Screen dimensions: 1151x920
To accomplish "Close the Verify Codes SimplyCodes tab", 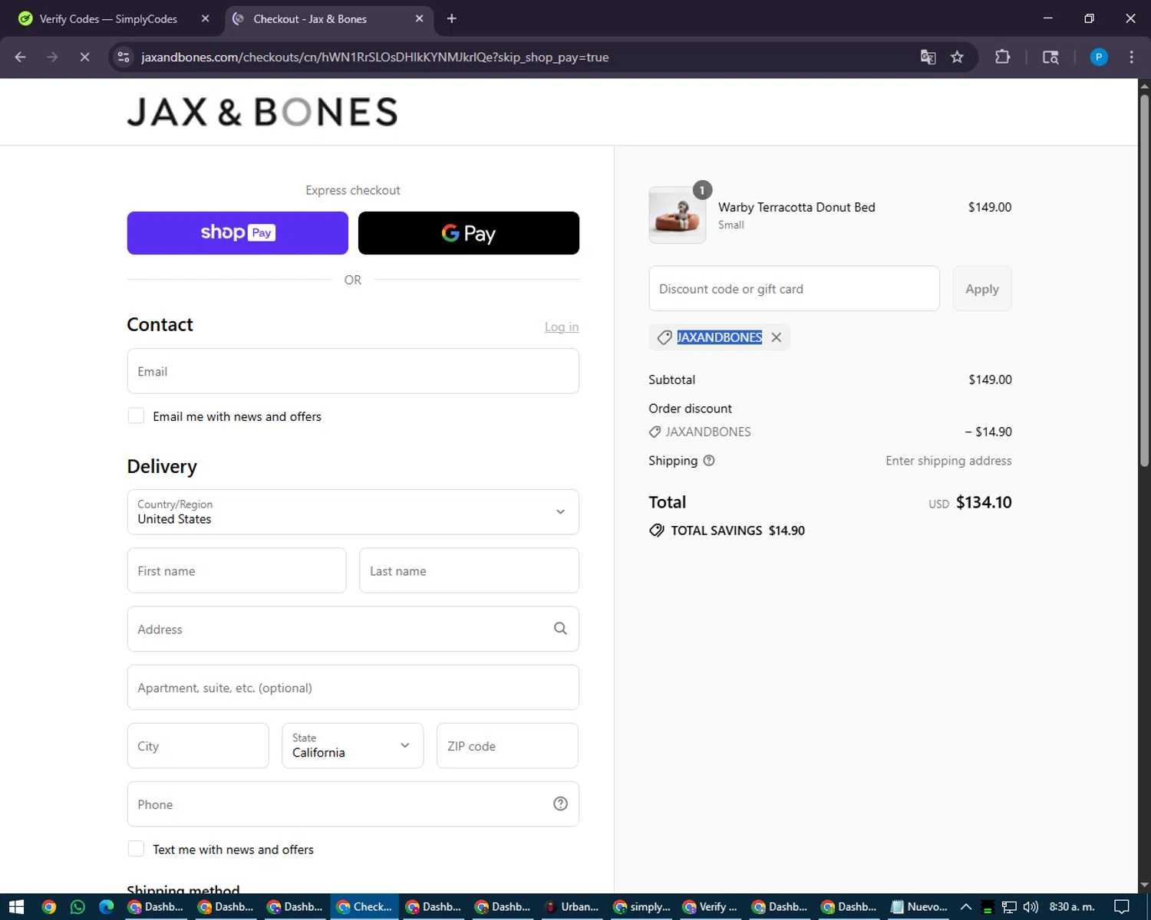I will 205,18.
